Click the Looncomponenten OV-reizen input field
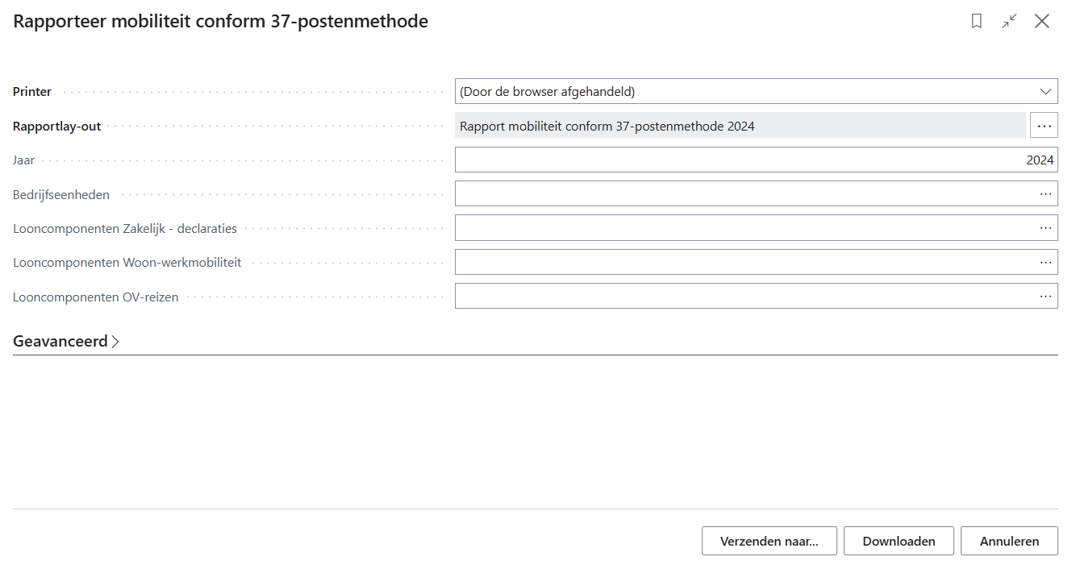The image size is (1072, 569). (x=742, y=296)
